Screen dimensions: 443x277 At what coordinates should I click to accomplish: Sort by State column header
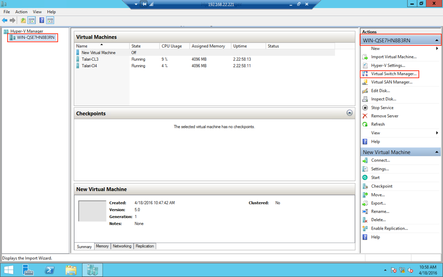(x=144, y=46)
